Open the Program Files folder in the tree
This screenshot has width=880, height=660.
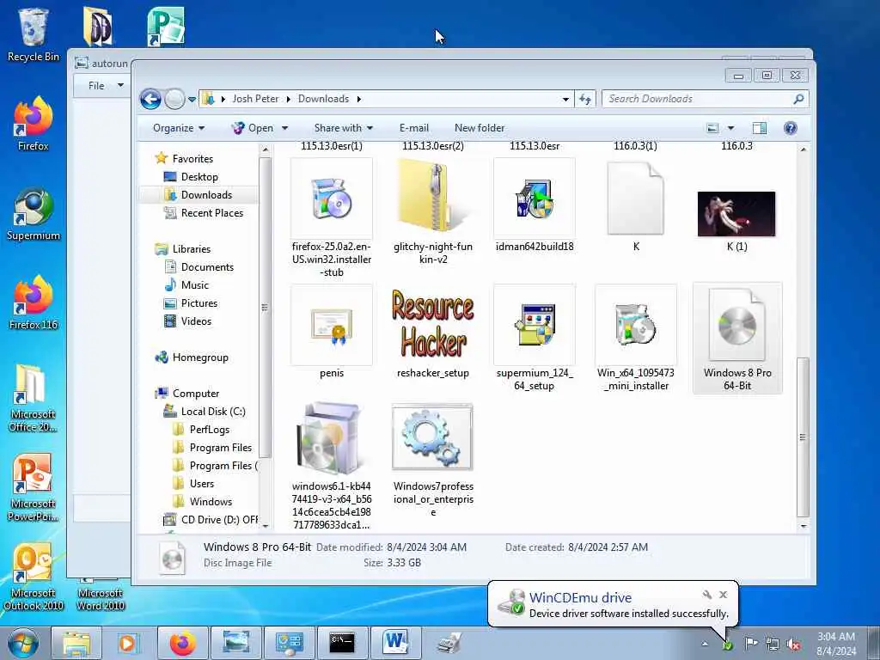point(220,447)
